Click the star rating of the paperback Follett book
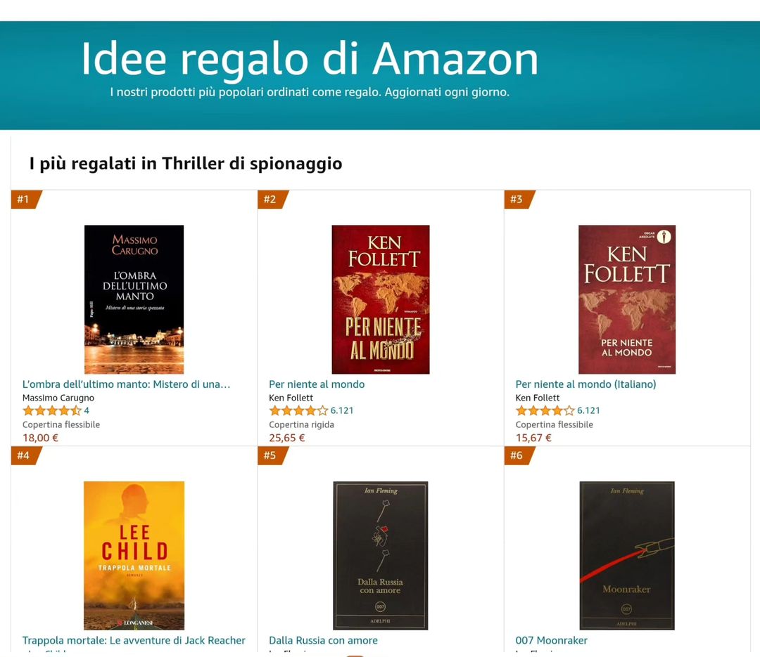The width and height of the screenshot is (760, 657). tap(545, 411)
